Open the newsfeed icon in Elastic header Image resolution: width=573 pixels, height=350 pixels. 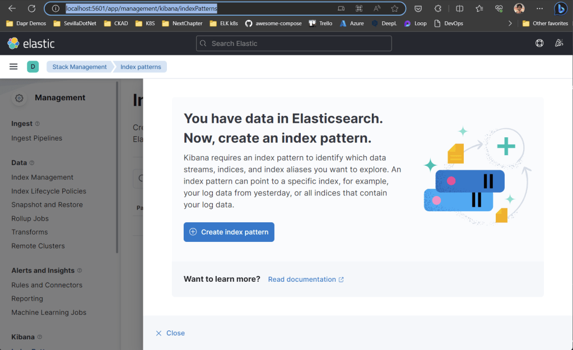point(558,43)
